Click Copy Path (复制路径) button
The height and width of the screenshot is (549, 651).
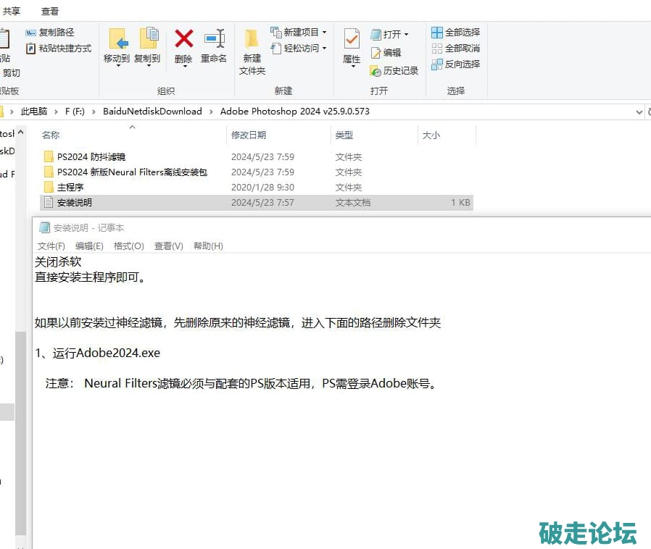tap(50, 33)
